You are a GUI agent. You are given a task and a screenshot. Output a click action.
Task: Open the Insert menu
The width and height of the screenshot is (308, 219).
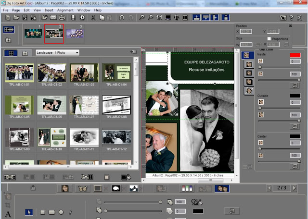(x=49, y=10)
